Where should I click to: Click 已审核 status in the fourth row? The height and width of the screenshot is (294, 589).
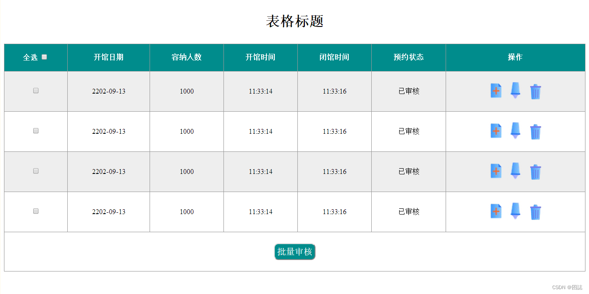pyautogui.click(x=409, y=211)
